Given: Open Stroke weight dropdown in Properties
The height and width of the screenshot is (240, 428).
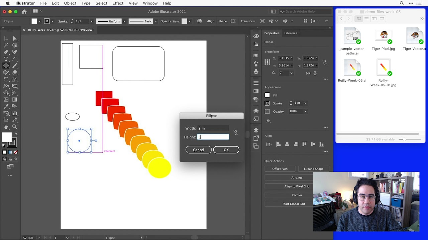Looking at the screenshot, I should point(305,103).
